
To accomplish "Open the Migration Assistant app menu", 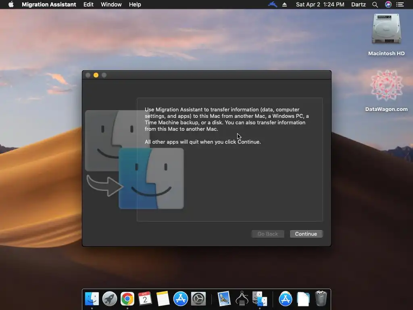I will click(49, 4).
